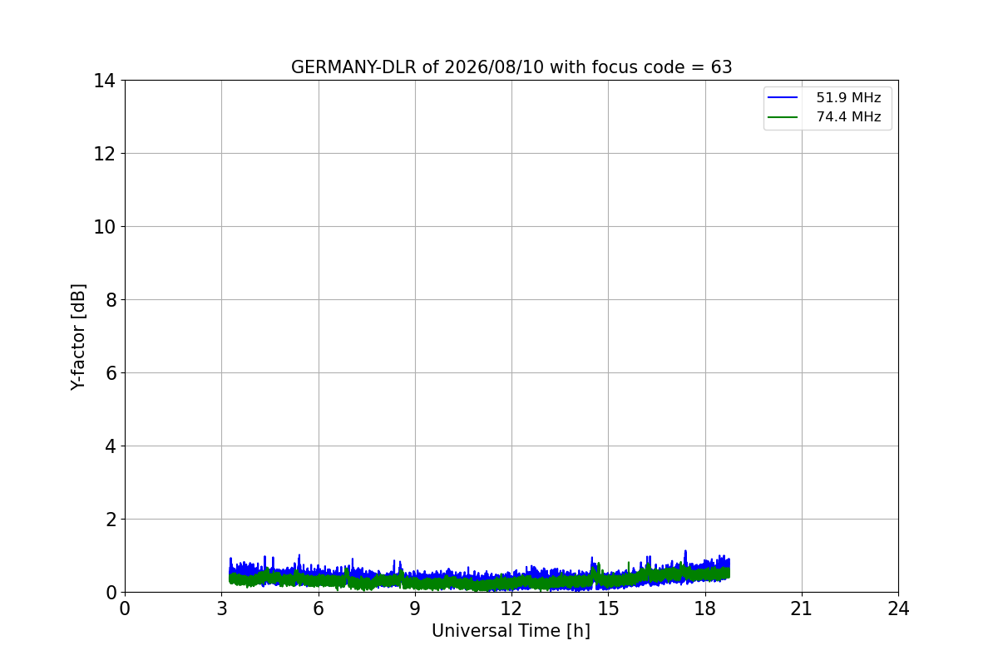This screenshot has width=998, height=665.
Task: Click the green line swatch in legend
Action: [x=783, y=117]
